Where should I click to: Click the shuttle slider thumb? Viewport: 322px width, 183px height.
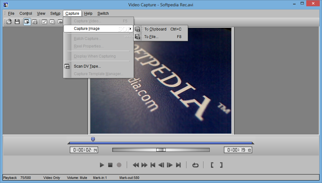pos(161,150)
